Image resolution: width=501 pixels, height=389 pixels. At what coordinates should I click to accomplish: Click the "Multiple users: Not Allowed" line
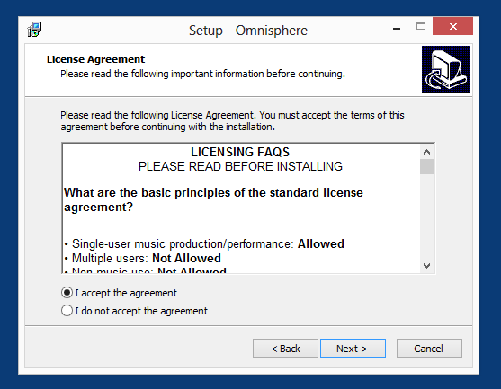pos(142,258)
